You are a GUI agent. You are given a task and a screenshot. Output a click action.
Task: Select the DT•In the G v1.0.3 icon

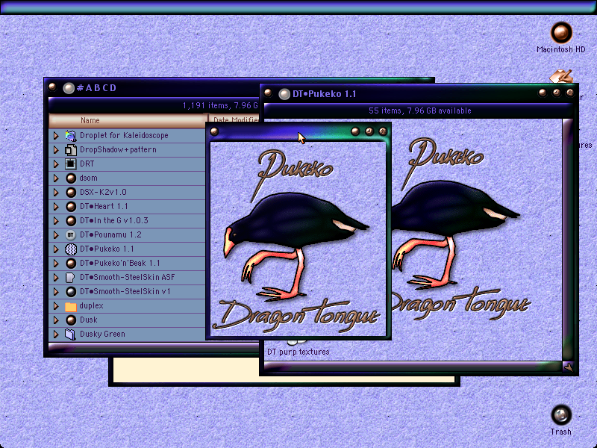click(70, 220)
